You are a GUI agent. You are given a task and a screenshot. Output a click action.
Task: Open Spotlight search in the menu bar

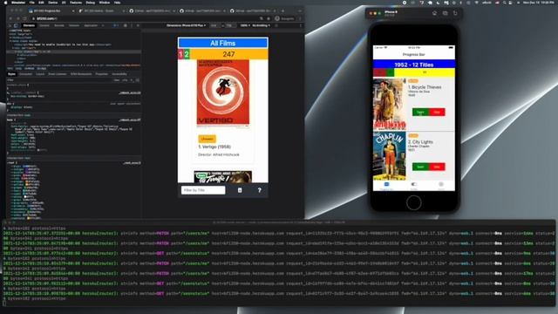tap(504, 3)
